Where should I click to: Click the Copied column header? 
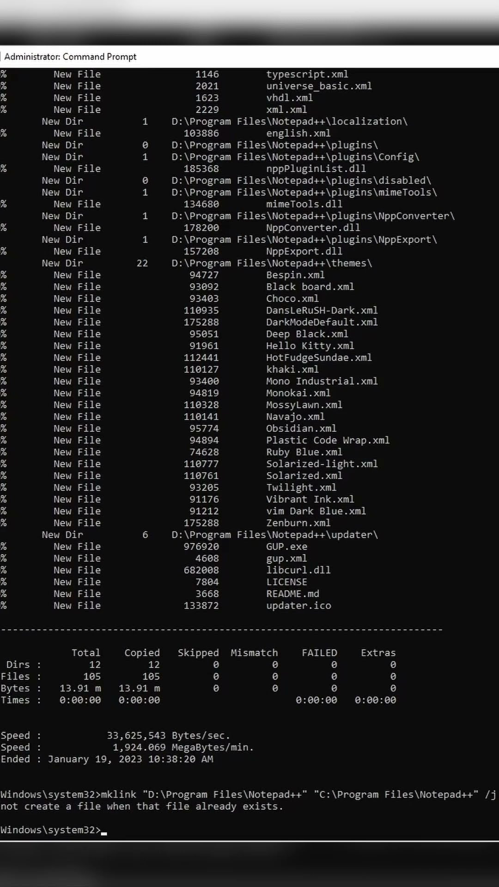pos(142,653)
